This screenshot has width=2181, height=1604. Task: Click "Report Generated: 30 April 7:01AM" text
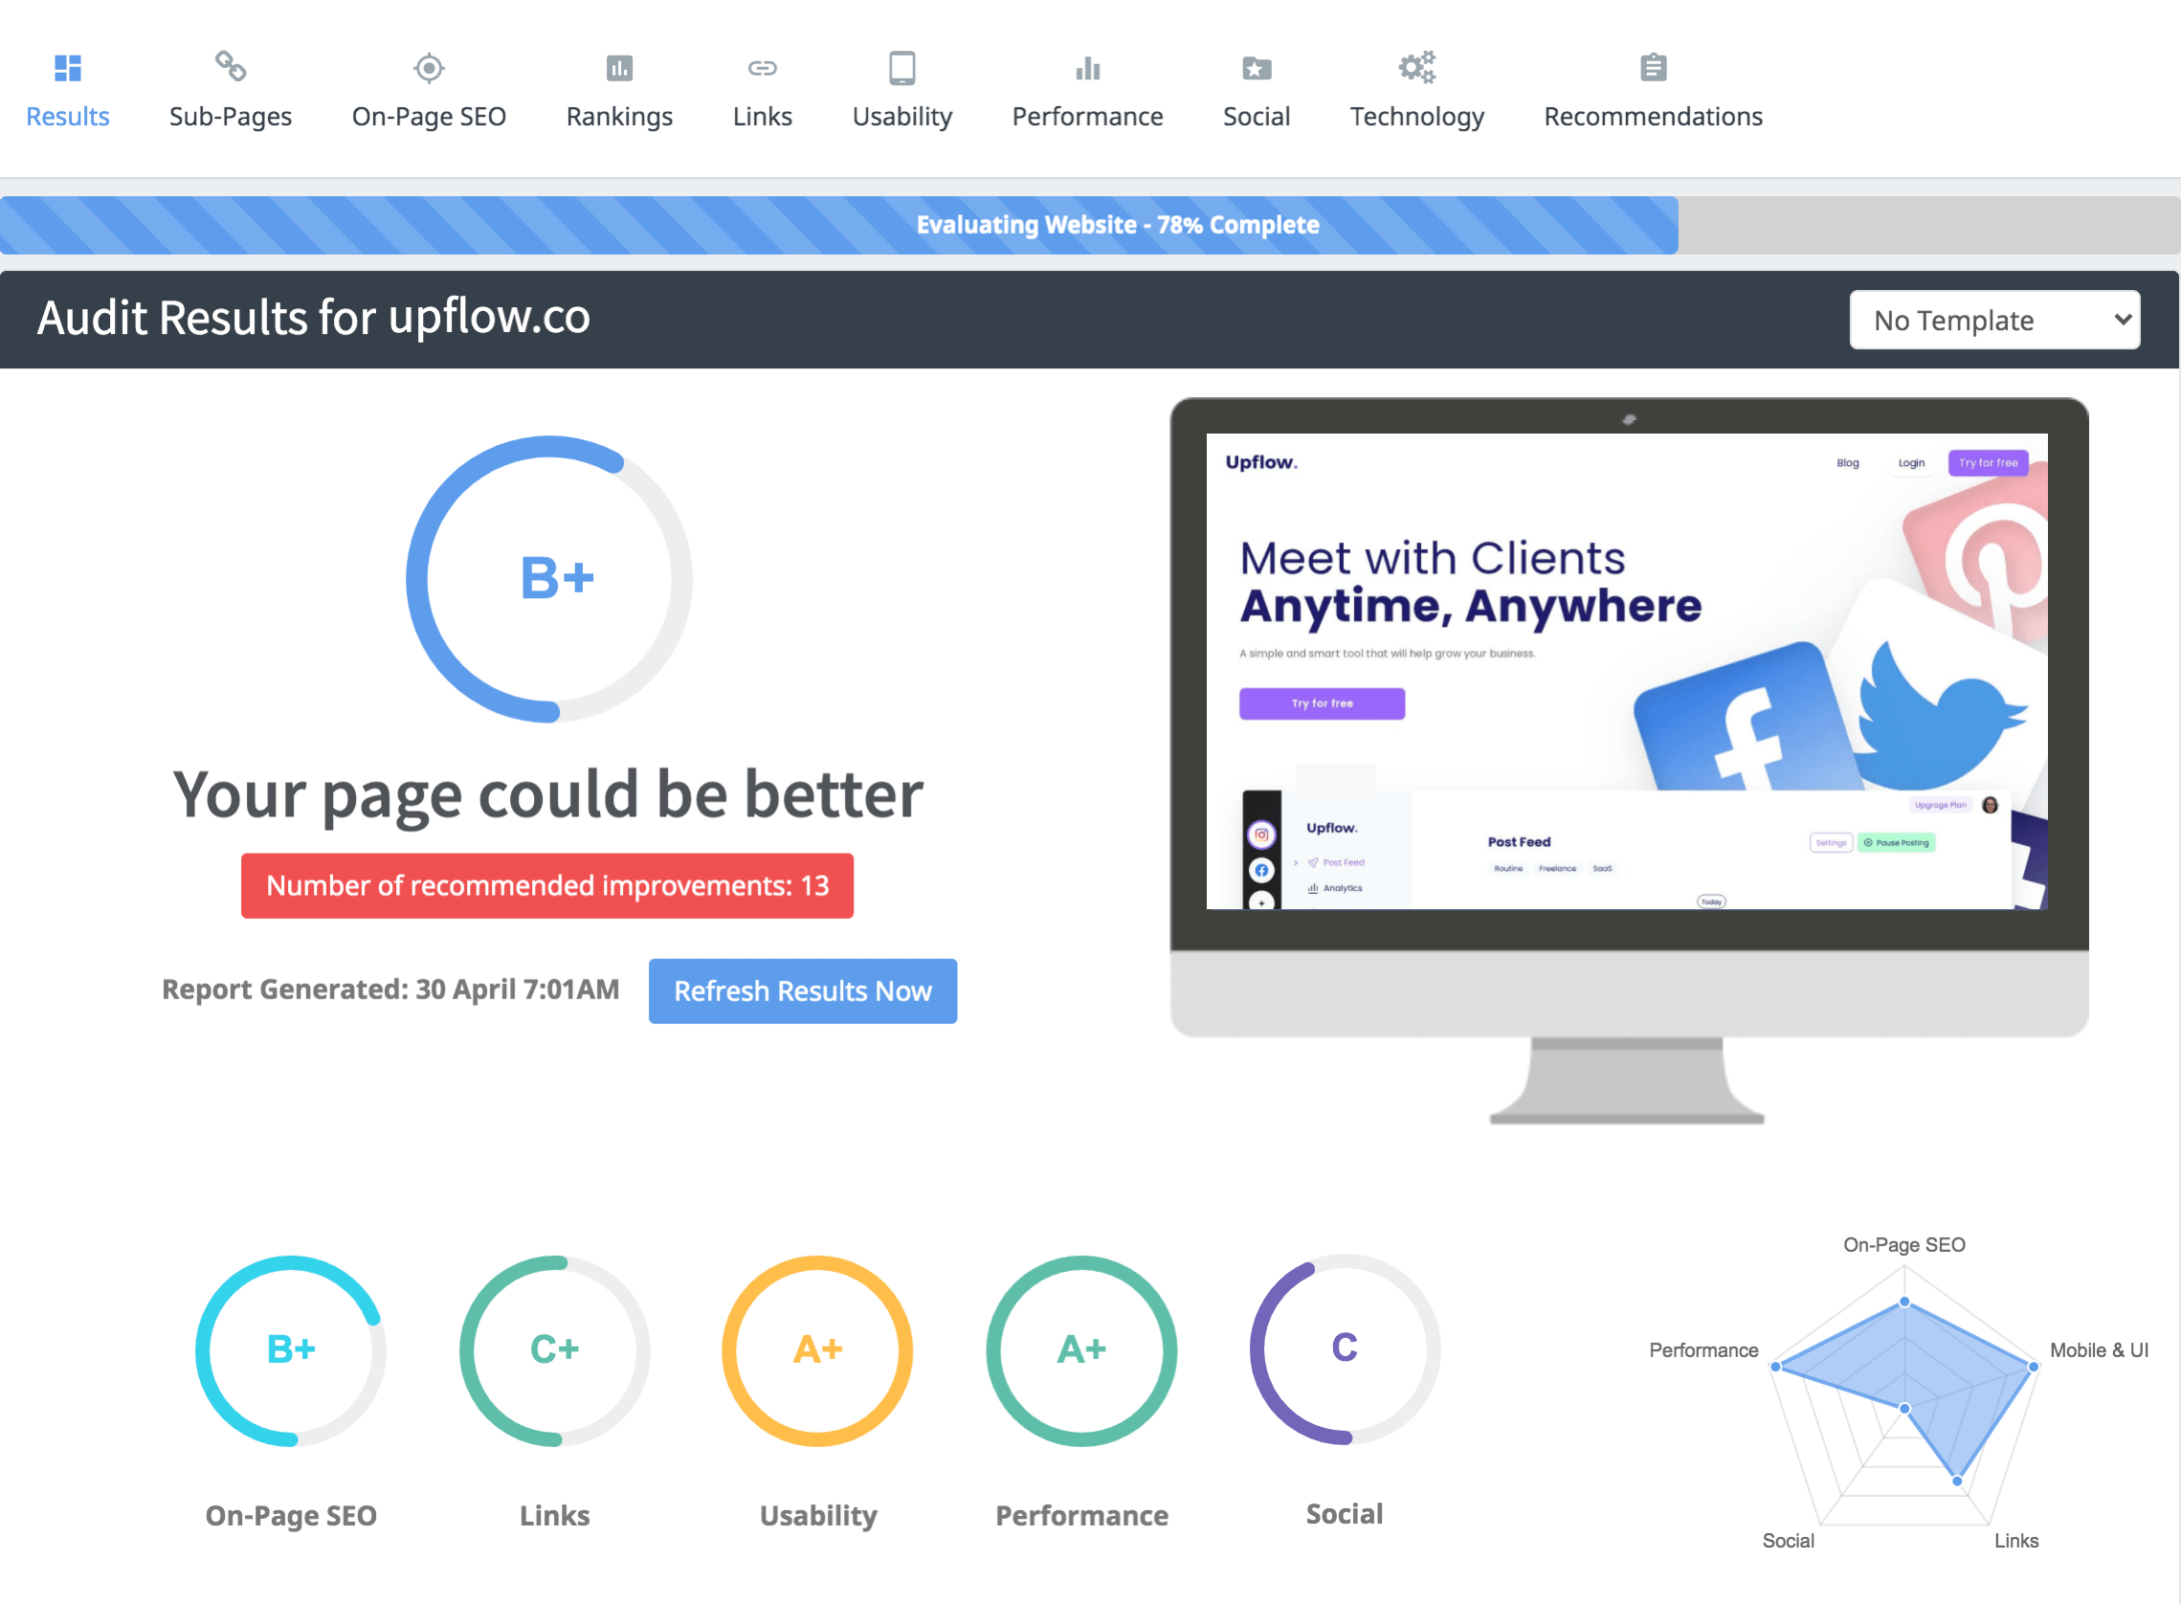[390, 989]
